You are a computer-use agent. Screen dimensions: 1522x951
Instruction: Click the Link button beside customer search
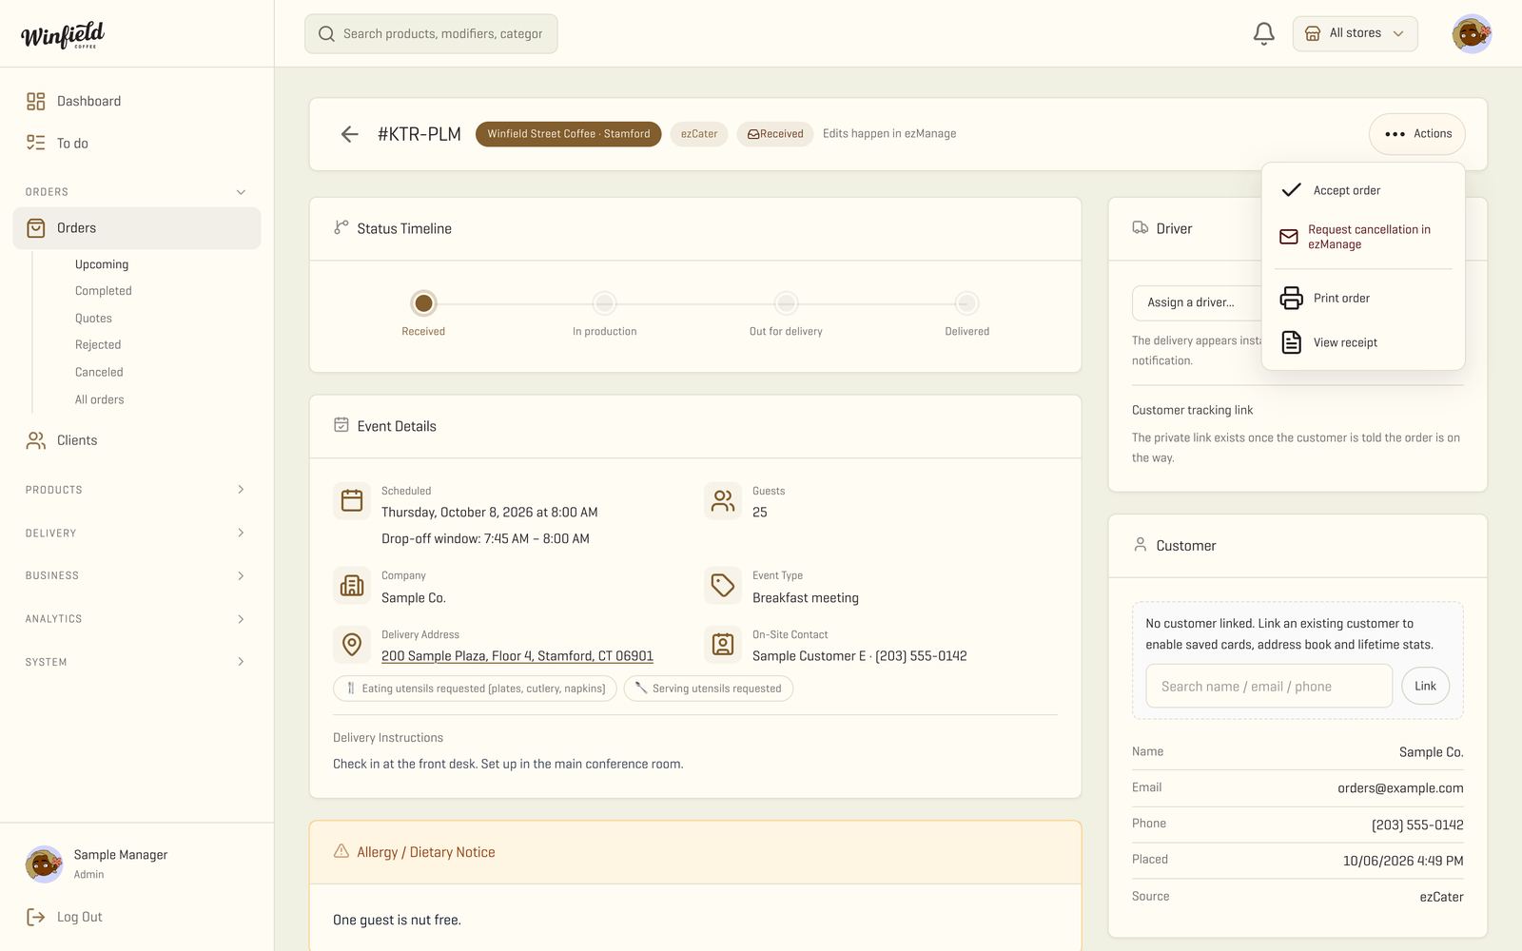point(1425,686)
